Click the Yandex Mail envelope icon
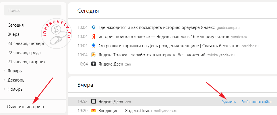This screenshot has height=115, width=277. tap(93, 110)
